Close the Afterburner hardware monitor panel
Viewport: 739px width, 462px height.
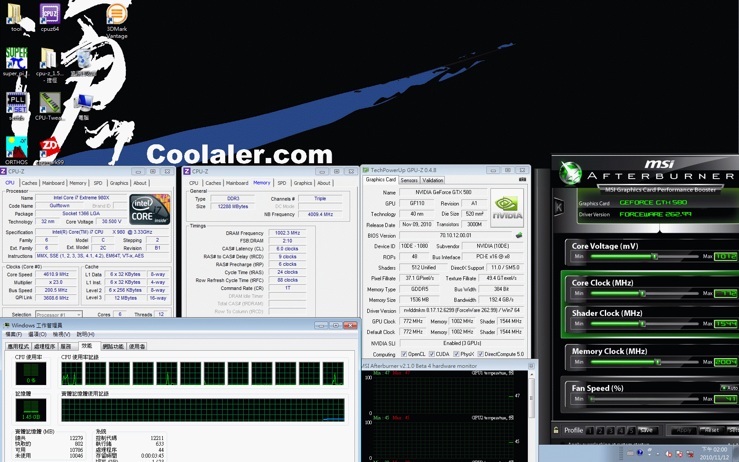[531, 366]
